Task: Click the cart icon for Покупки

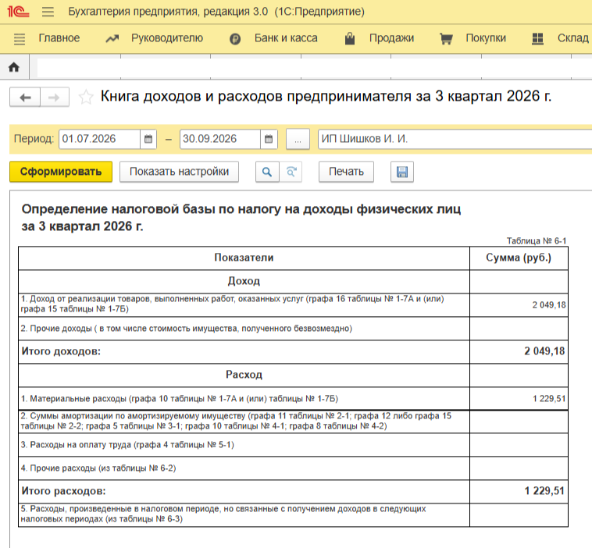Action: tap(446, 39)
